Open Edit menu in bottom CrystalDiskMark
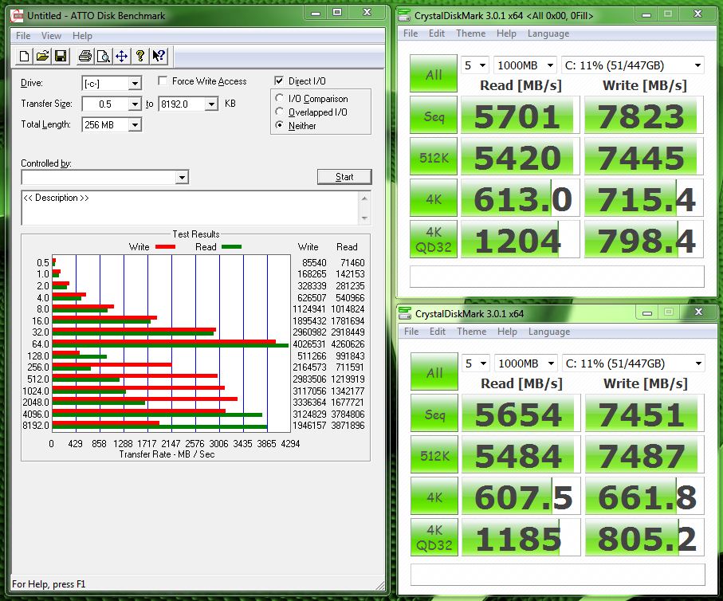 tap(438, 331)
